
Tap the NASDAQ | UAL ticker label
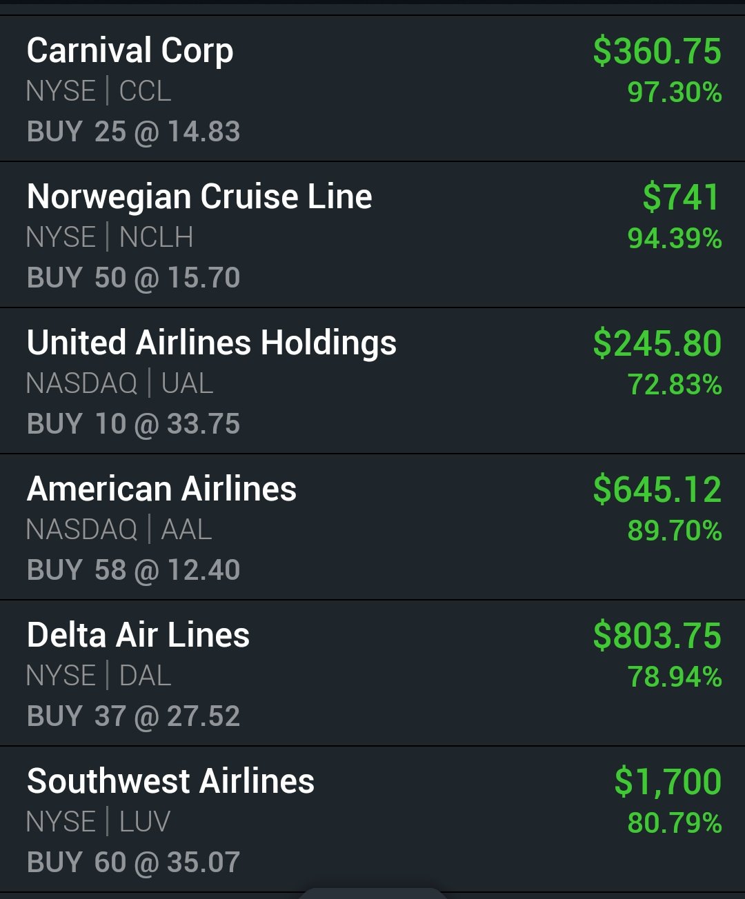tap(119, 383)
